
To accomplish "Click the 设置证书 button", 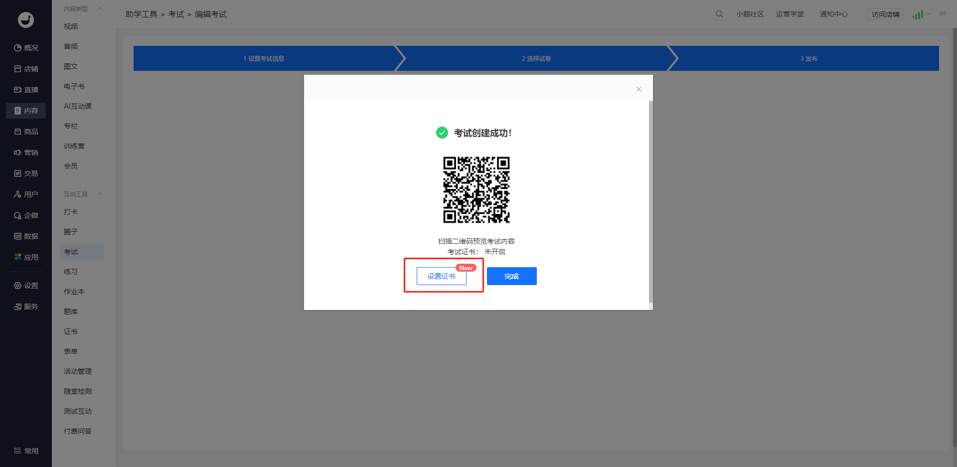I will tap(441, 276).
